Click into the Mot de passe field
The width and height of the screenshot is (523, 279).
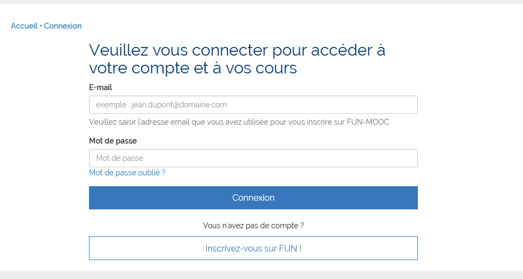(x=253, y=158)
